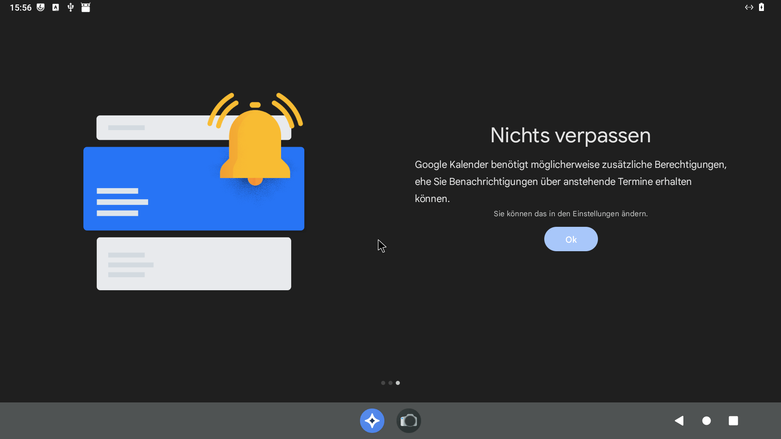Click the USB status bar icon
Viewport: 781px width, 439px height.
coord(70,7)
